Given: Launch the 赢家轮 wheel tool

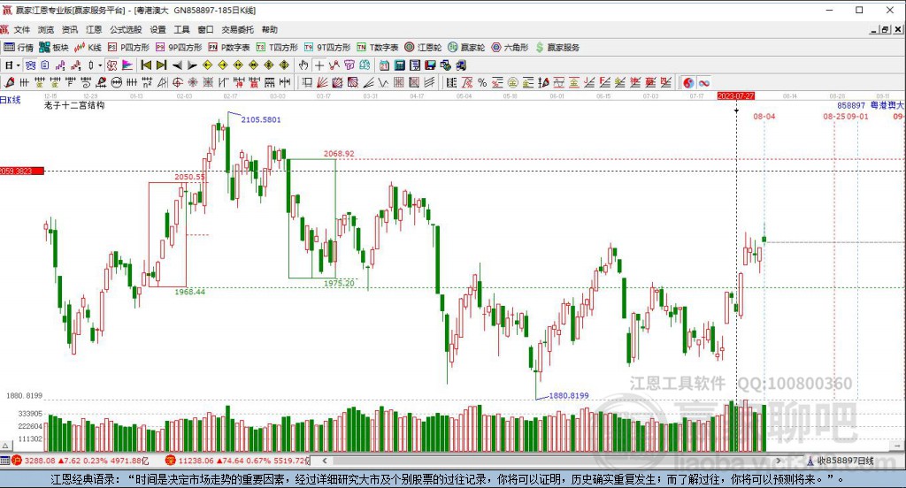Looking at the screenshot, I should (x=466, y=48).
